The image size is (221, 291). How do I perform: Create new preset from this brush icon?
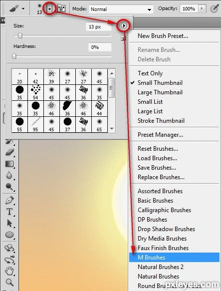123,38
